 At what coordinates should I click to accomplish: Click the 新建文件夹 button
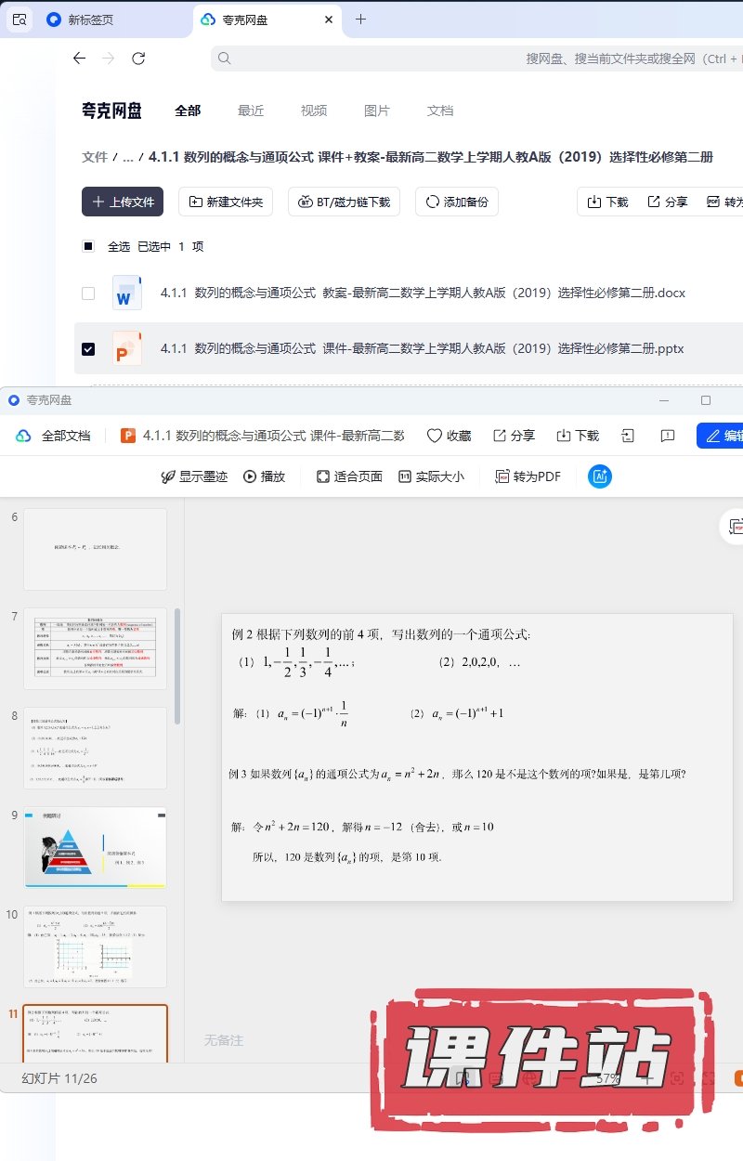226,202
